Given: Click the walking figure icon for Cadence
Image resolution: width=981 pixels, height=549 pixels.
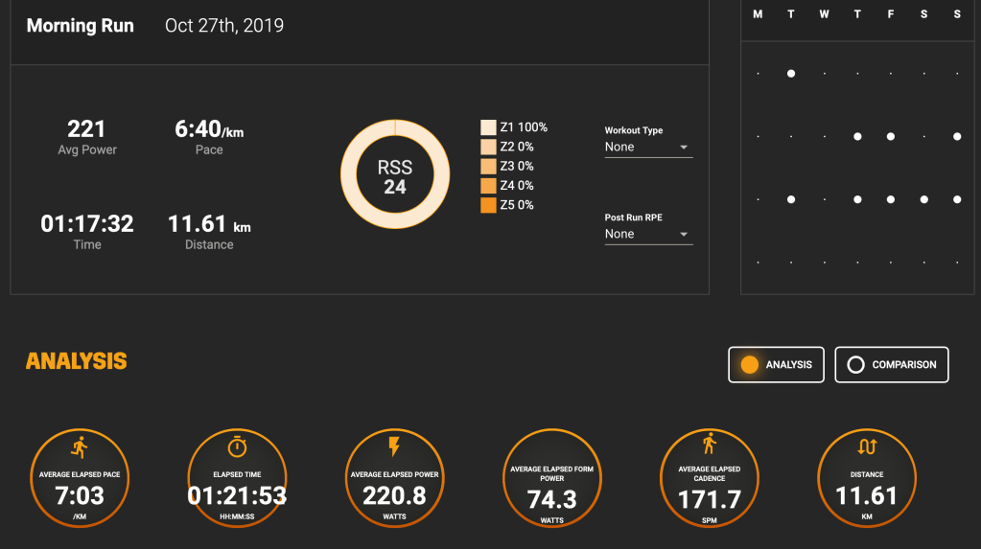Looking at the screenshot, I should point(710,444).
